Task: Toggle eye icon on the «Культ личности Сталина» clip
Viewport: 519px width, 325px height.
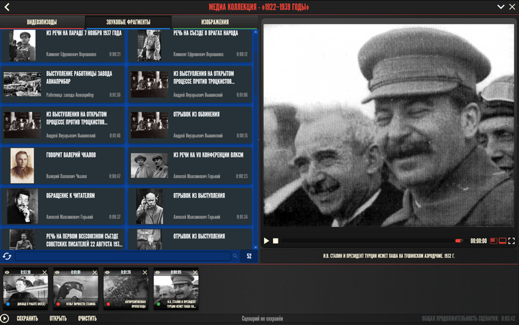Action: 57,272
